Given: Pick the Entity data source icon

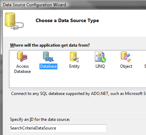Looking at the screenshot, I should [74, 57].
